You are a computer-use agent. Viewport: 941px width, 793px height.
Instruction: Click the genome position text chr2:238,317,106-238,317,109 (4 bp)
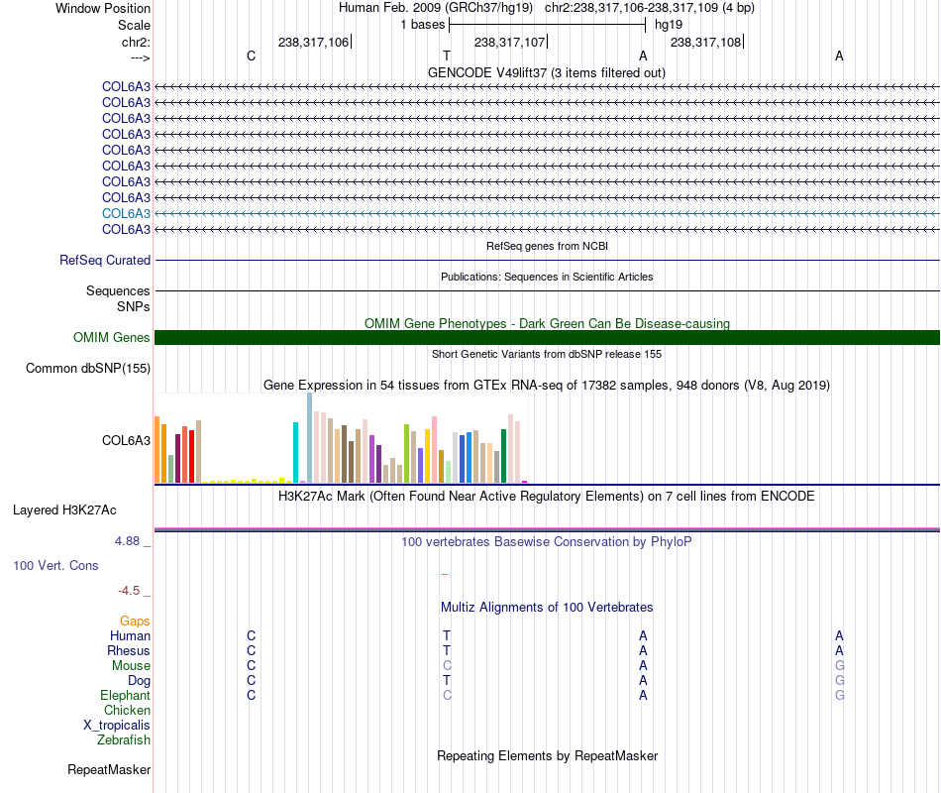click(650, 8)
